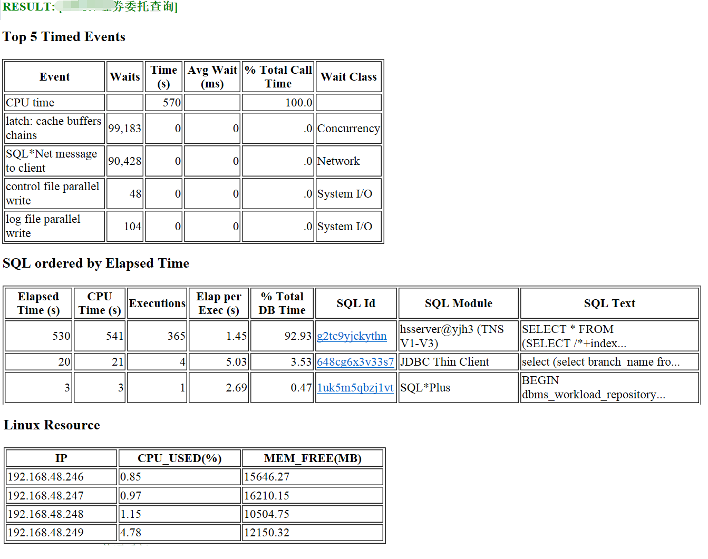Select IP address 192.168.48.249
Viewport: 708px width, 559px height.
(46, 533)
